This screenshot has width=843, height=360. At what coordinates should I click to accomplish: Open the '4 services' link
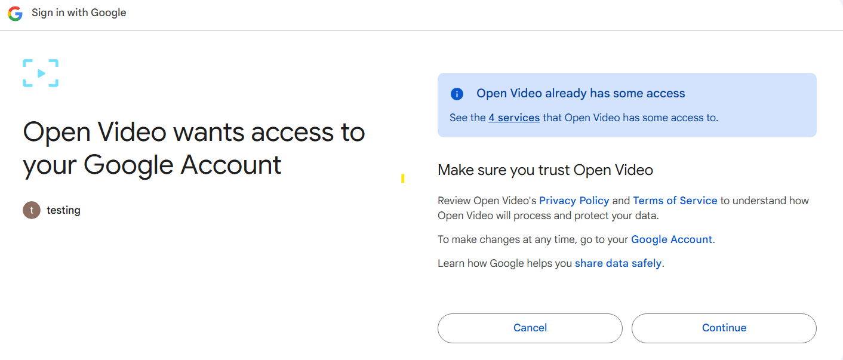click(x=513, y=118)
